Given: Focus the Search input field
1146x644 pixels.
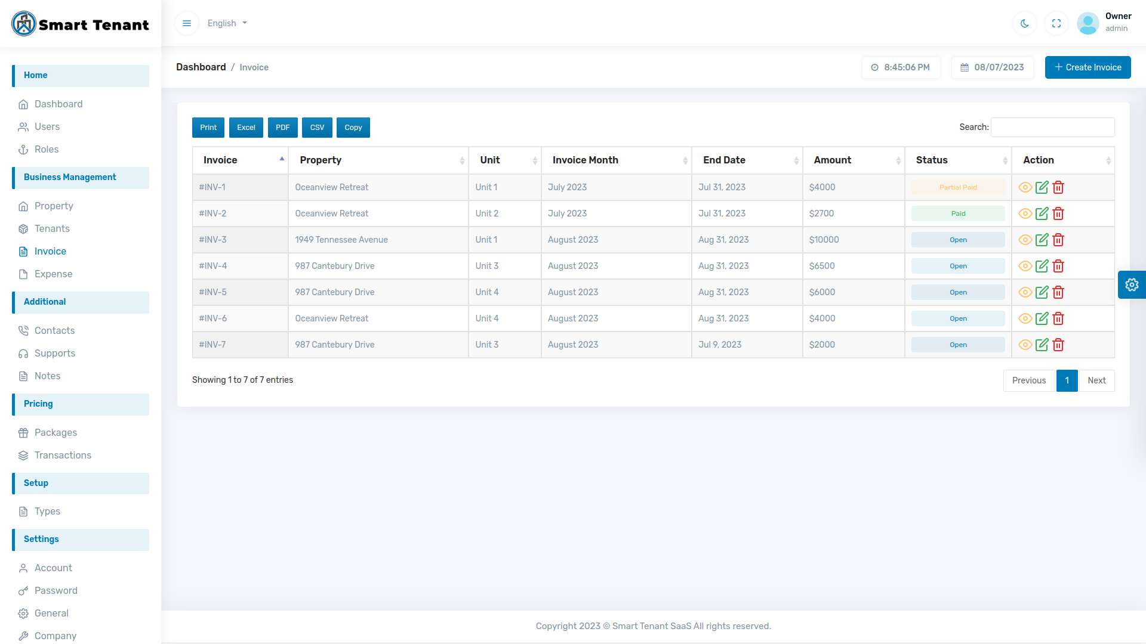Looking at the screenshot, I should pos(1053,127).
